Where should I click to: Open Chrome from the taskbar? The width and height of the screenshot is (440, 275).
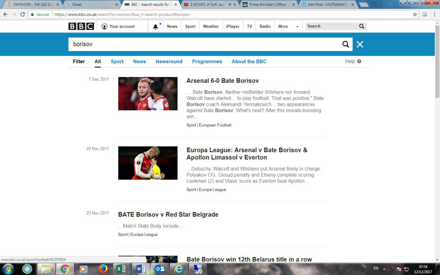click(x=65, y=269)
